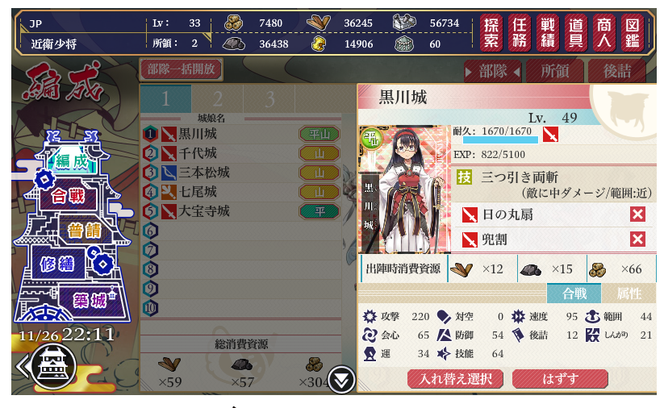
Task: Open the 図鑑 (encyclopedia) red menu button
Action: (633, 32)
